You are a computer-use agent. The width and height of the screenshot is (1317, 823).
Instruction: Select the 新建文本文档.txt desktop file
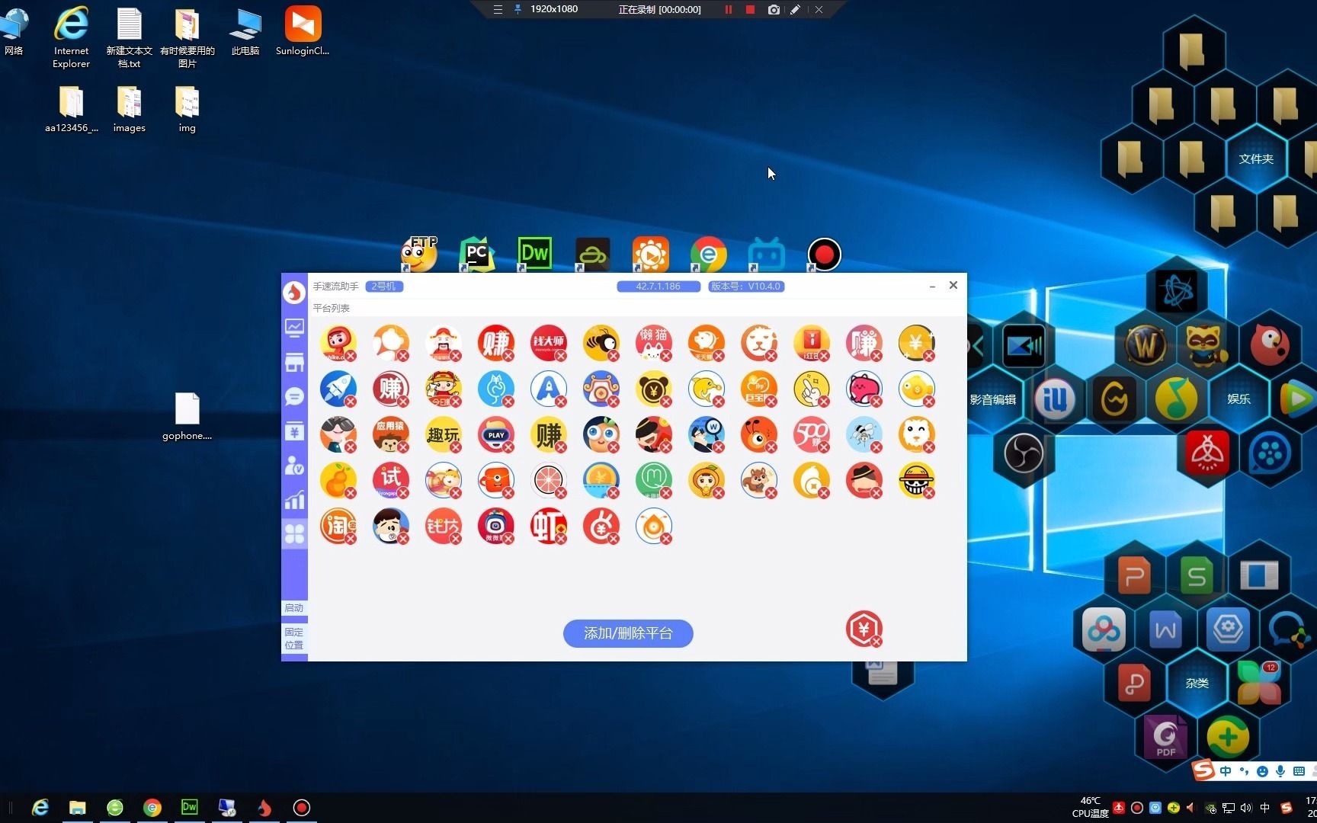[130, 37]
